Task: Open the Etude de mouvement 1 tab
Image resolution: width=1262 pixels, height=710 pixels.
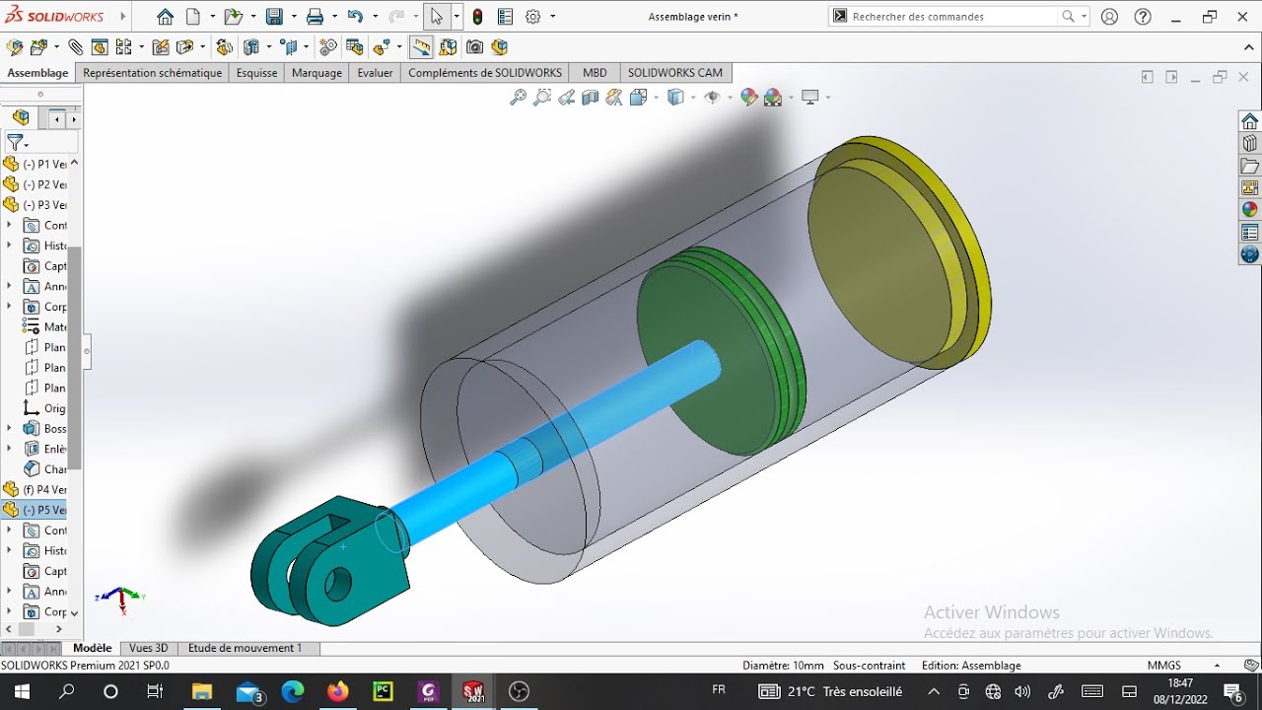Action: [x=245, y=648]
